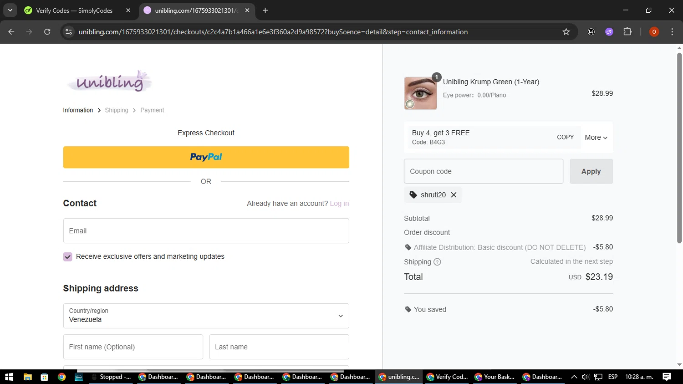Click the Unibling Krump Green (1-Year) title
This screenshot has height=384, width=683.
491,82
